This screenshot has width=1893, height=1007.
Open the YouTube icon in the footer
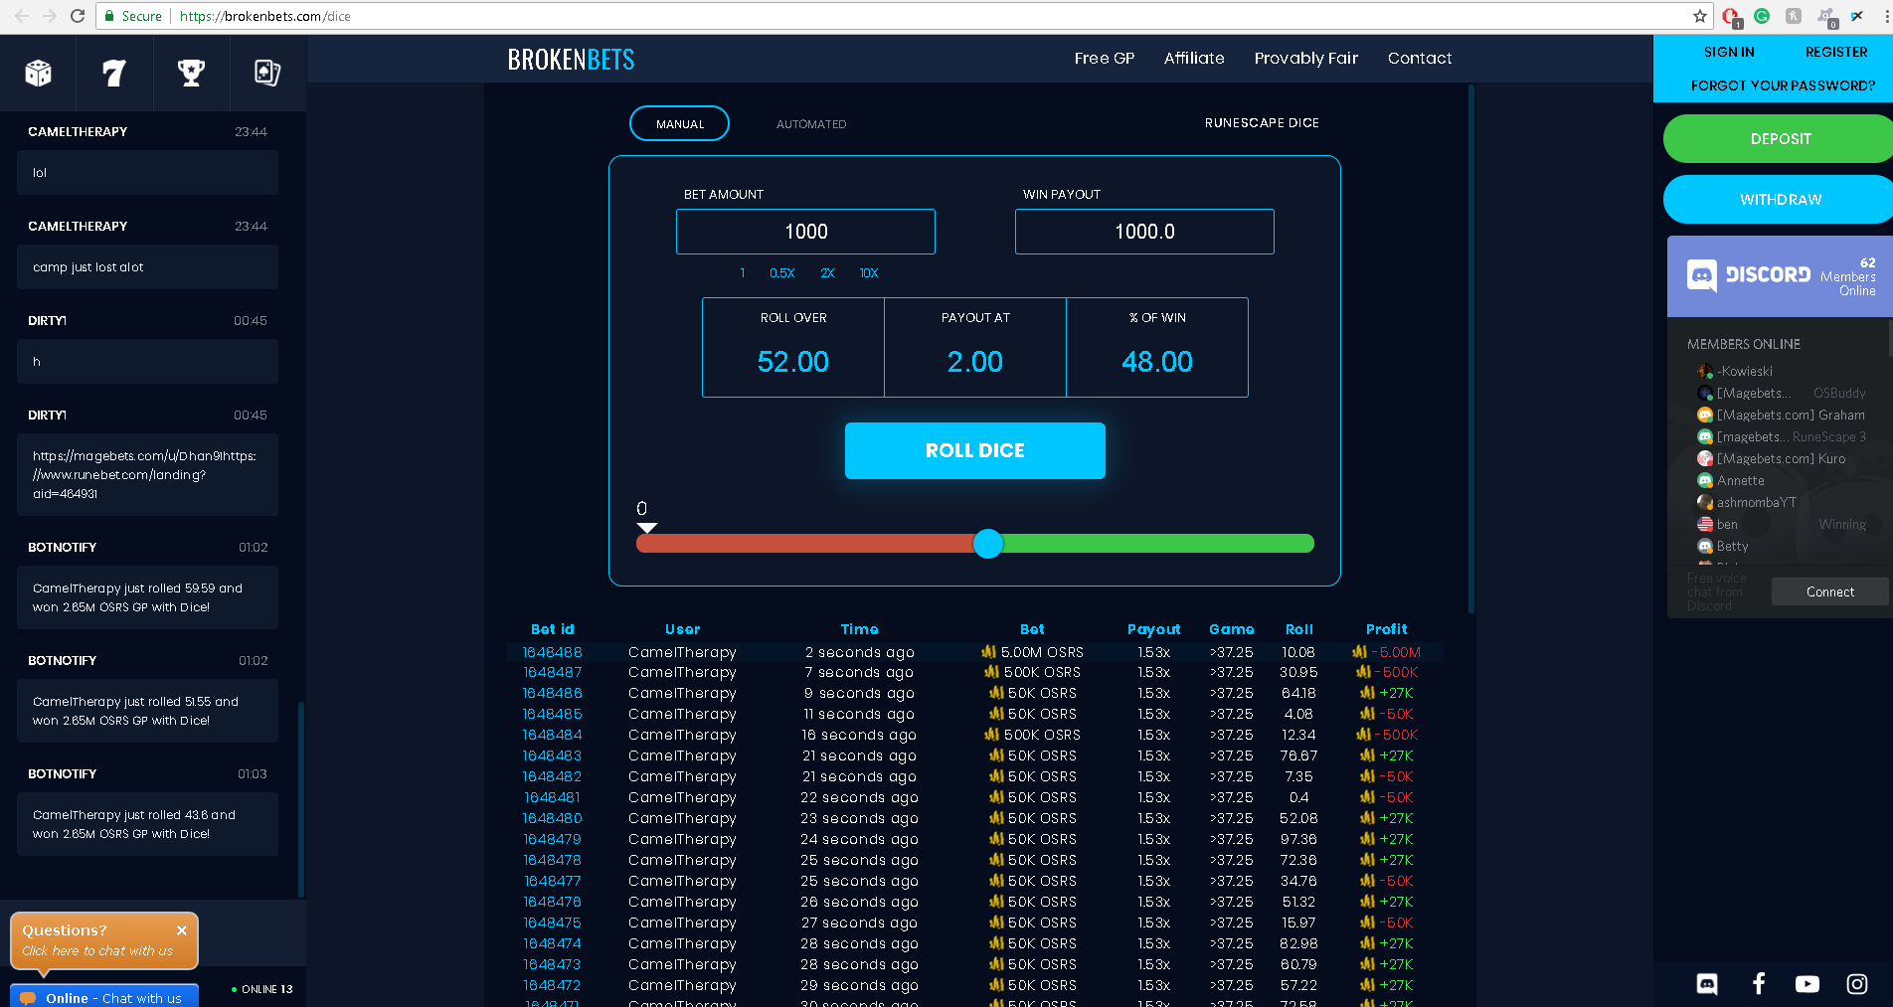tap(1807, 984)
